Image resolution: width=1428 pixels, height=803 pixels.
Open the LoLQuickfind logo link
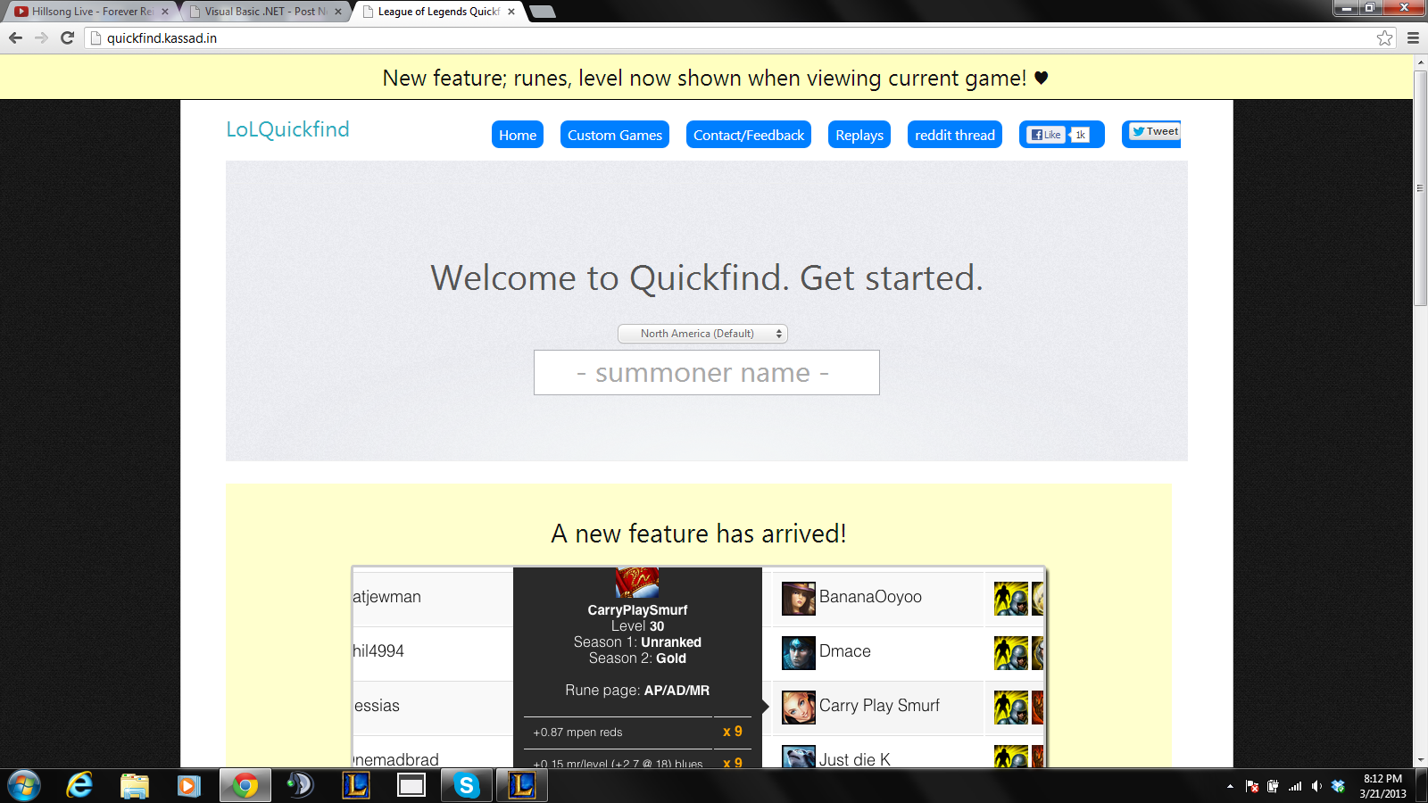click(x=287, y=129)
